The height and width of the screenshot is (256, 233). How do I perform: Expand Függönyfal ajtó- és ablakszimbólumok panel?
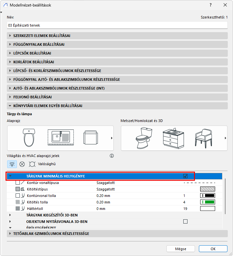coord(117,79)
